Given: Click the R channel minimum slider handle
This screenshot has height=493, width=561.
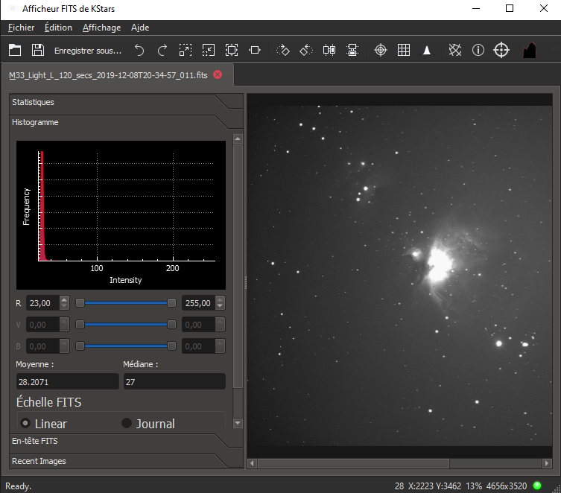Looking at the screenshot, I should pos(80,303).
